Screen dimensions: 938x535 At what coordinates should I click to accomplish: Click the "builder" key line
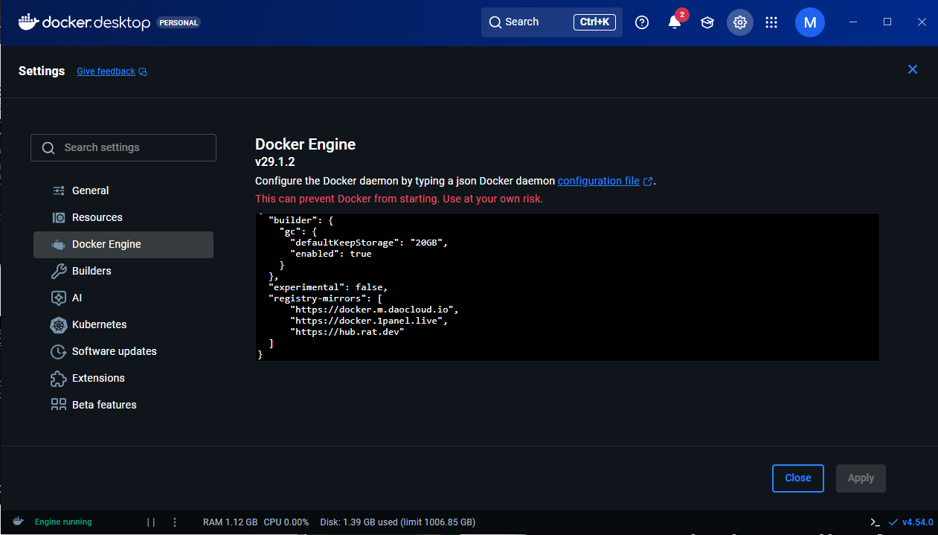[x=301, y=221]
